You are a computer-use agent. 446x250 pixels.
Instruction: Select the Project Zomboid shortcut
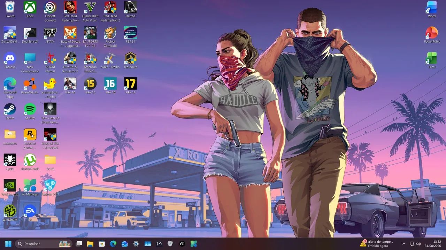pos(110,37)
